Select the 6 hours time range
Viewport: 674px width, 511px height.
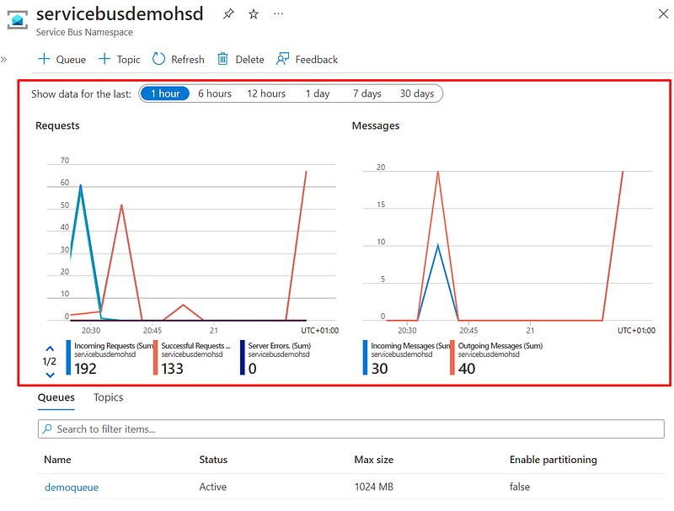coord(215,93)
